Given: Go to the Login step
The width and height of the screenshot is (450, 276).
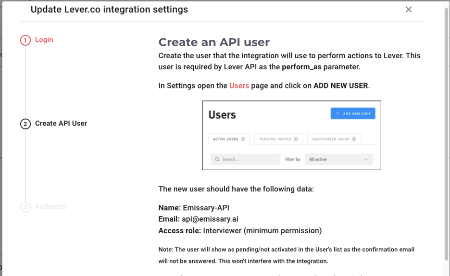Looking at the screenshot, I should 44,39.
